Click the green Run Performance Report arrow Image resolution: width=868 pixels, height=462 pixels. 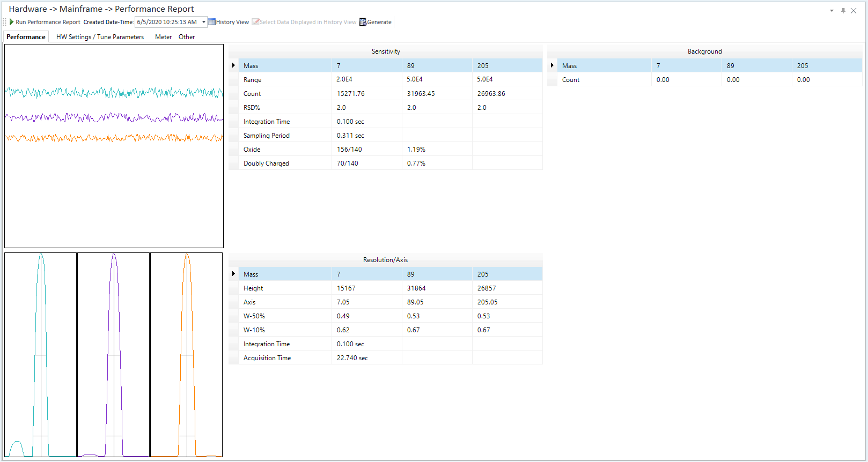11,22
